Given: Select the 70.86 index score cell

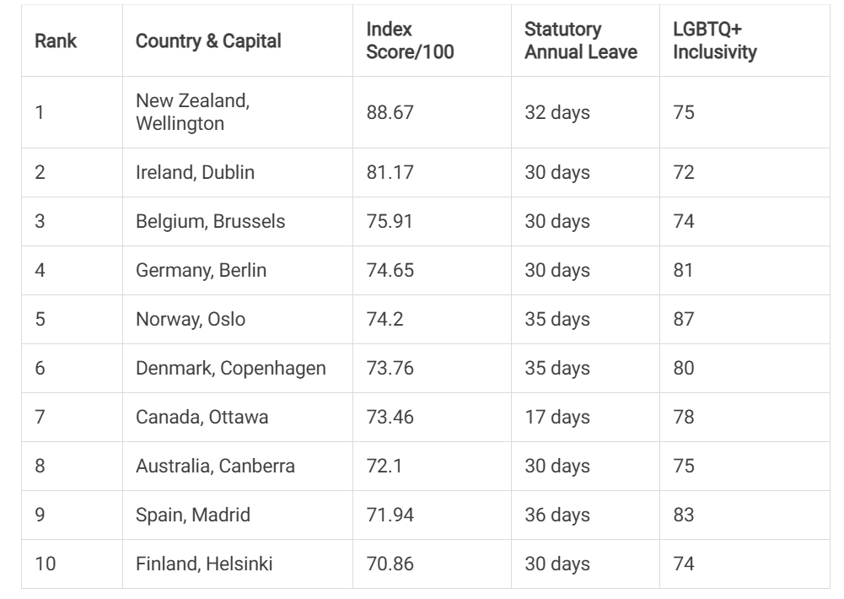Looking at the screenshot, I should [x=390, y=564].
